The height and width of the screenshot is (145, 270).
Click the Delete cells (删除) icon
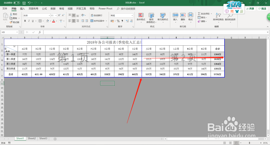click(183, 15)
